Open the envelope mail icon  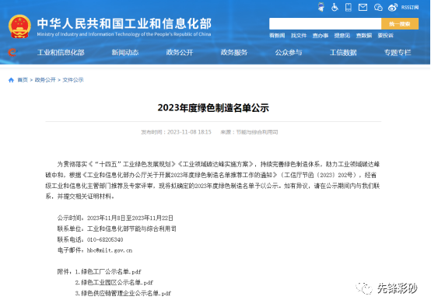click(x=363, y=8)
